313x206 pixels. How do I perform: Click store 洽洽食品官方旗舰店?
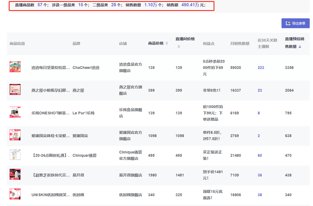(x=131, y=68)
